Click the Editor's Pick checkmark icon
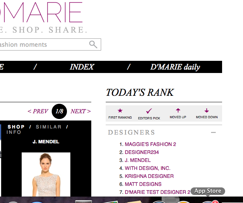The height and width of the screenshot is (203, 243). click(149, 111)
